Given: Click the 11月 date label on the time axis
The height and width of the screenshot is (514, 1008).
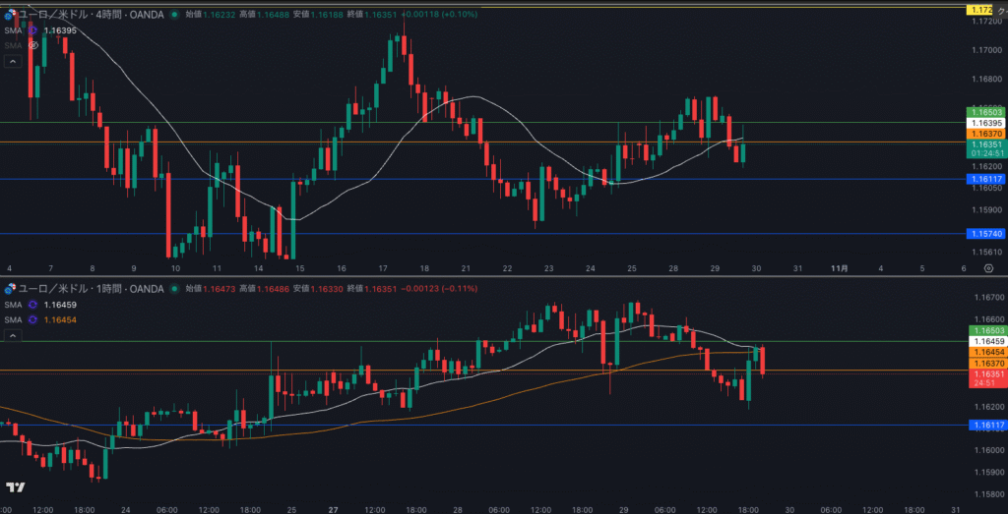Looking at the screenshot, I should point(840,268).
